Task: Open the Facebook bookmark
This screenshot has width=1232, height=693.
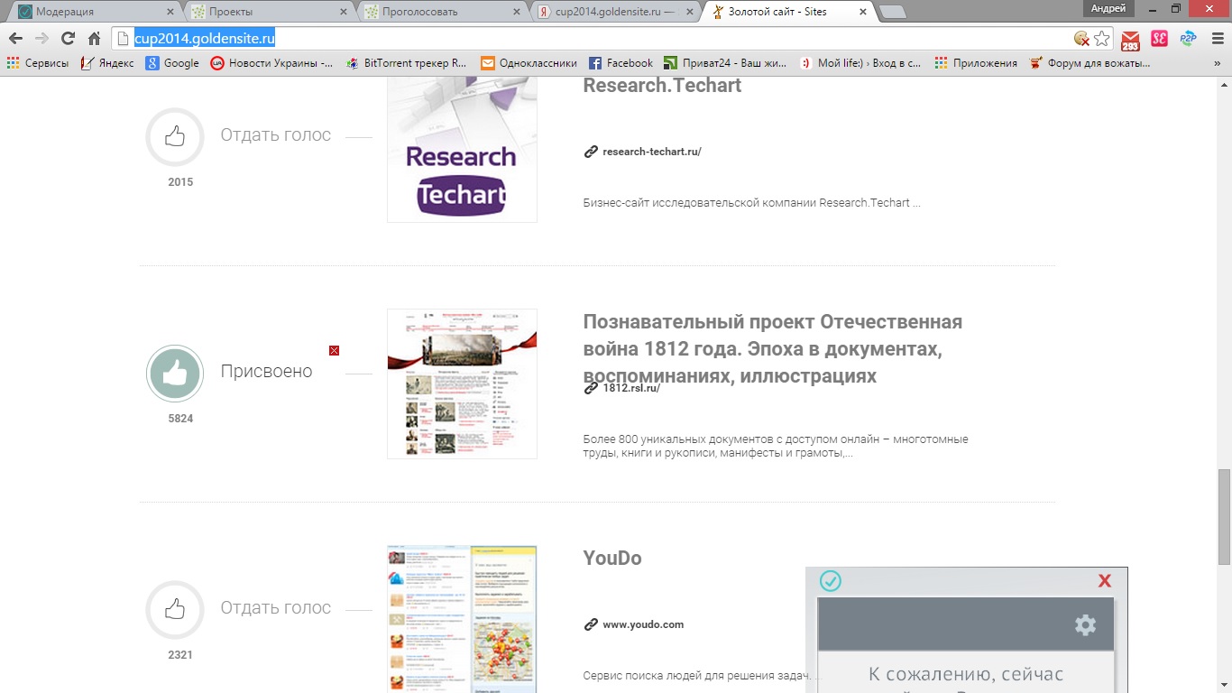Action: [621, 63]
